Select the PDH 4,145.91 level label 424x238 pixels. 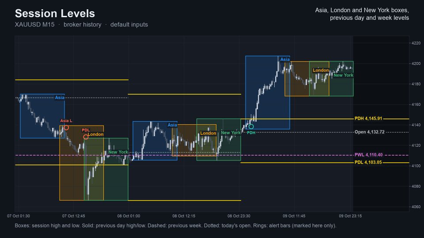pos(368,119)
